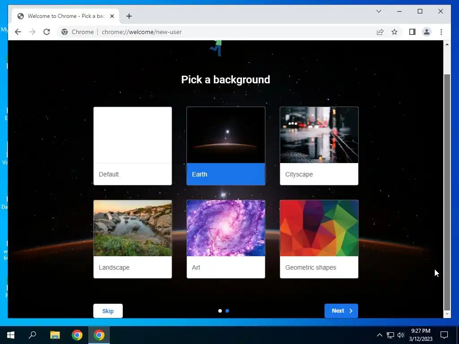Open the side panel icon
Viewport: 459px width, 344px height.
(412, 32)
